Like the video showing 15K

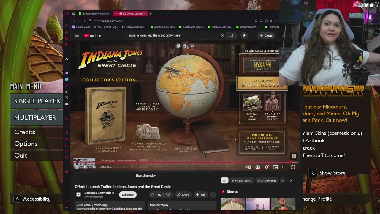click(156, 195)
